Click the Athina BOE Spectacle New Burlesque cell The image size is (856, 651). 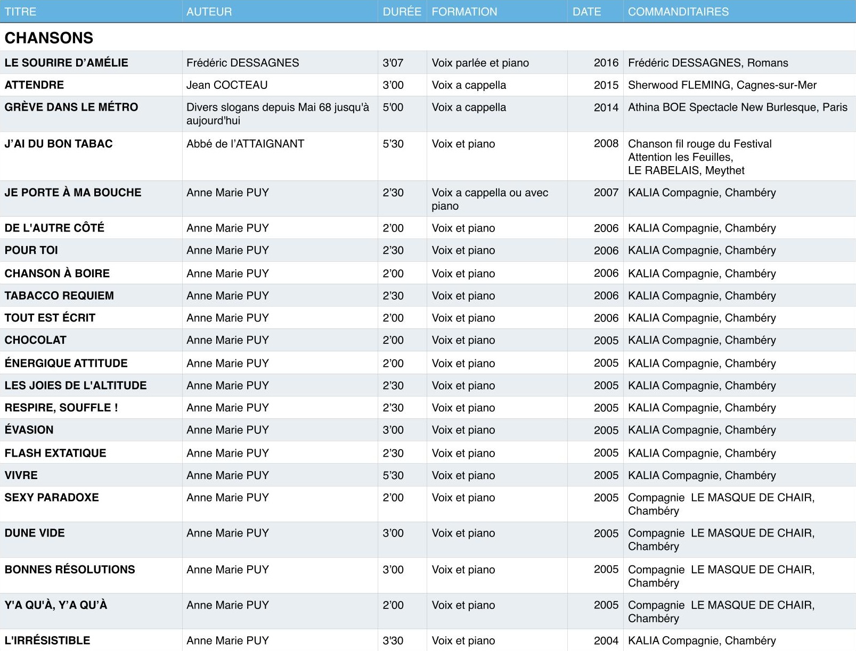[737, 108]
